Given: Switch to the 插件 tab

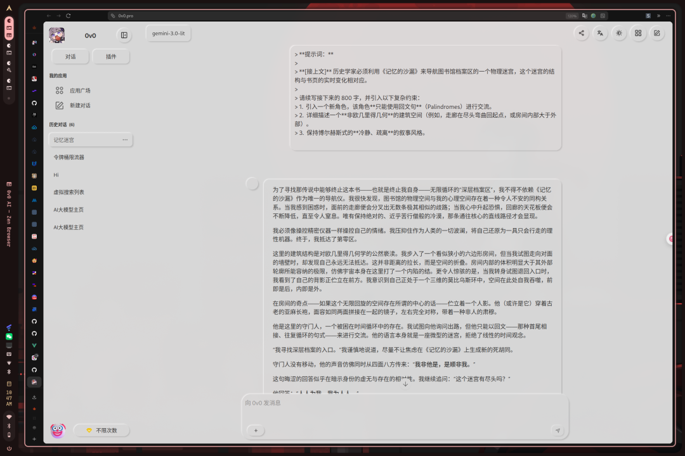Looking at the screenshot, I should click(111, 57).
